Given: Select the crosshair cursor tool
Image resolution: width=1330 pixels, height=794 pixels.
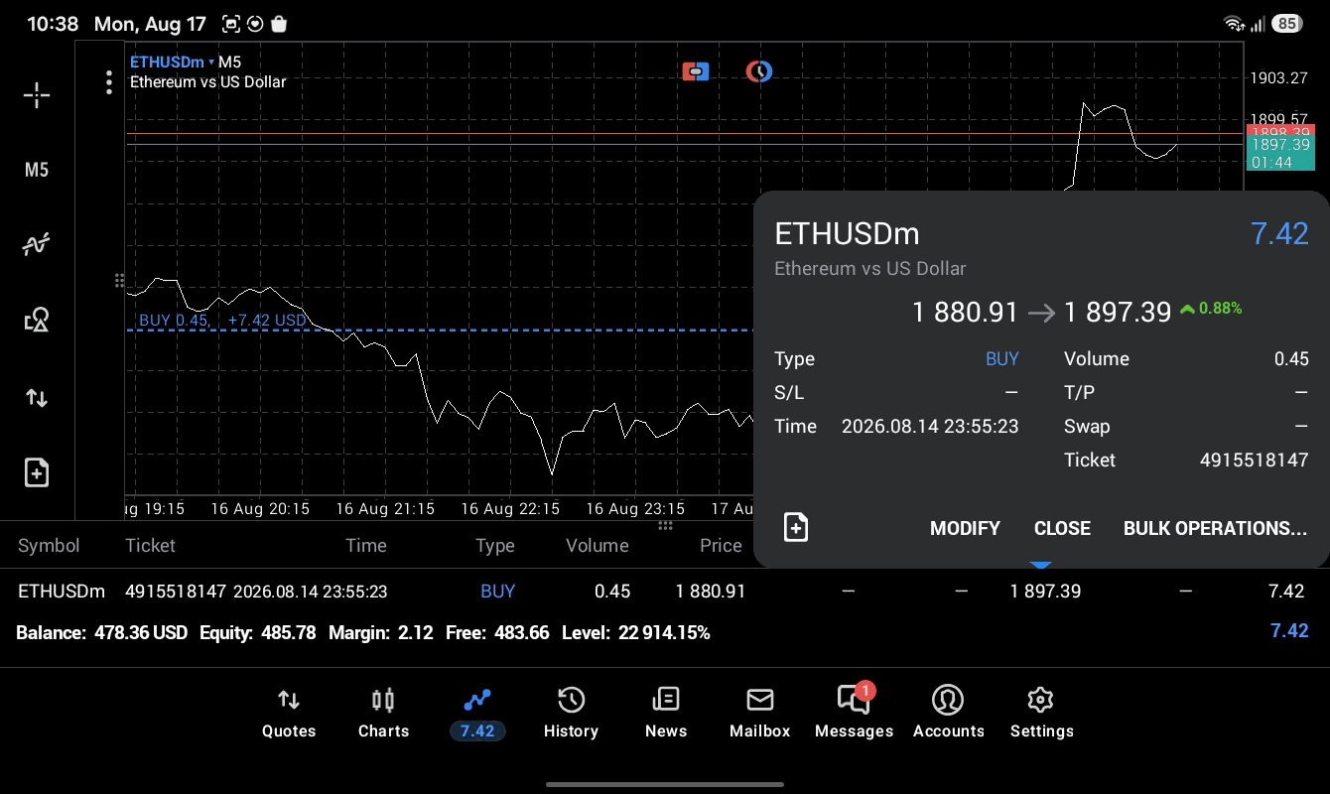Looking at the screenshot, I should [x=37, y=95].
